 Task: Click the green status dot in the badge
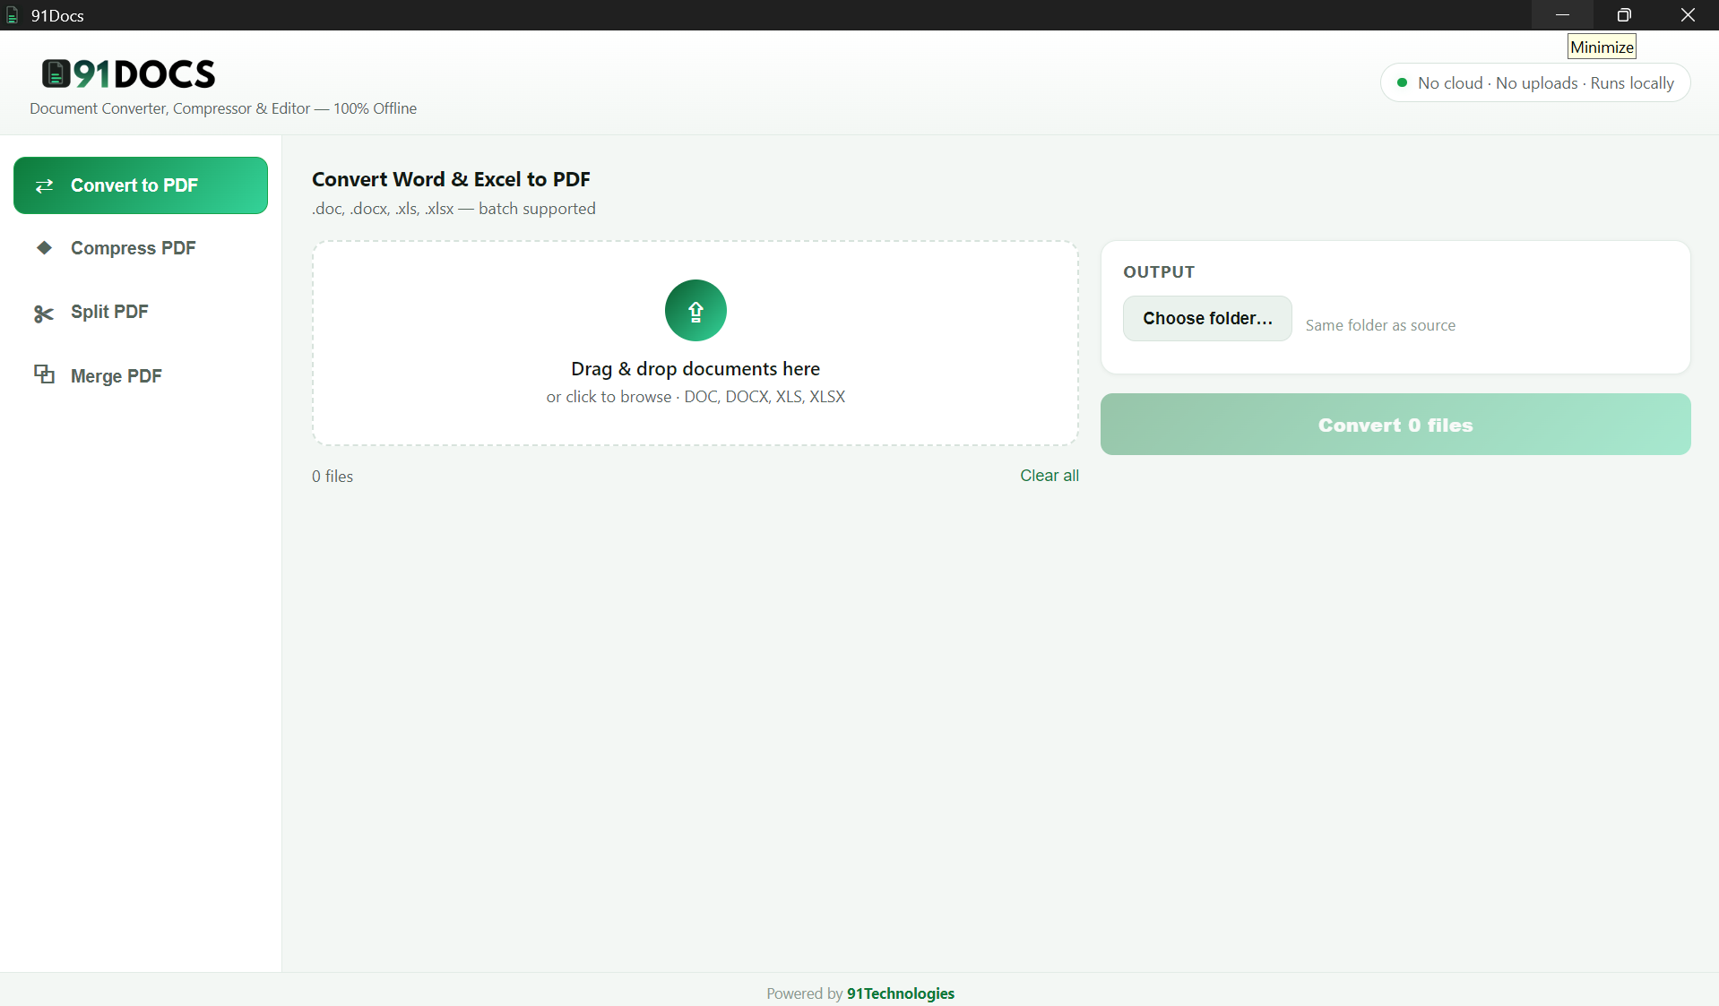(x=1402, y=82)
